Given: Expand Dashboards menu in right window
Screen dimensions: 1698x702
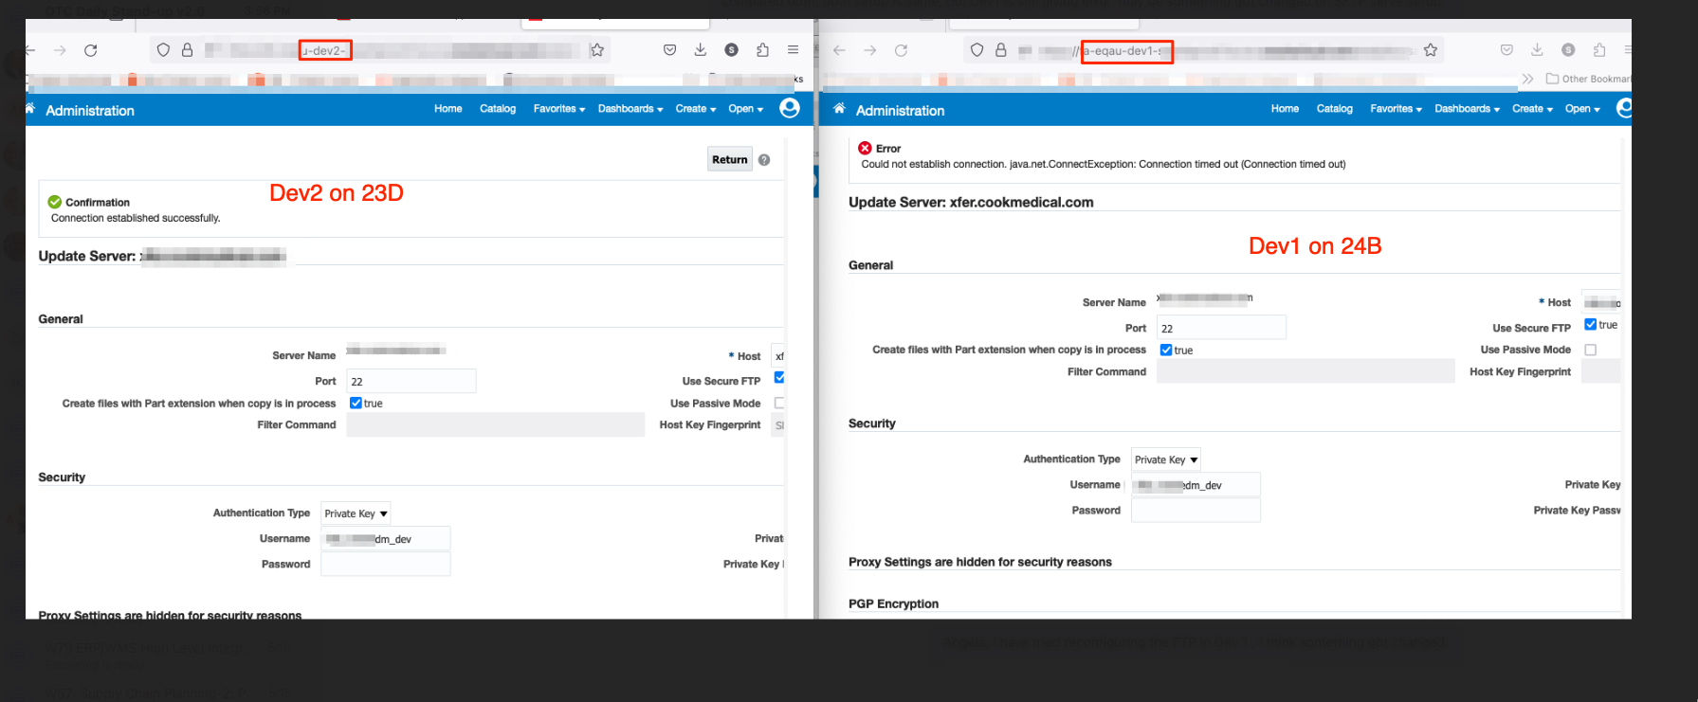Looking at the screenshot, I should [1467, 109].
